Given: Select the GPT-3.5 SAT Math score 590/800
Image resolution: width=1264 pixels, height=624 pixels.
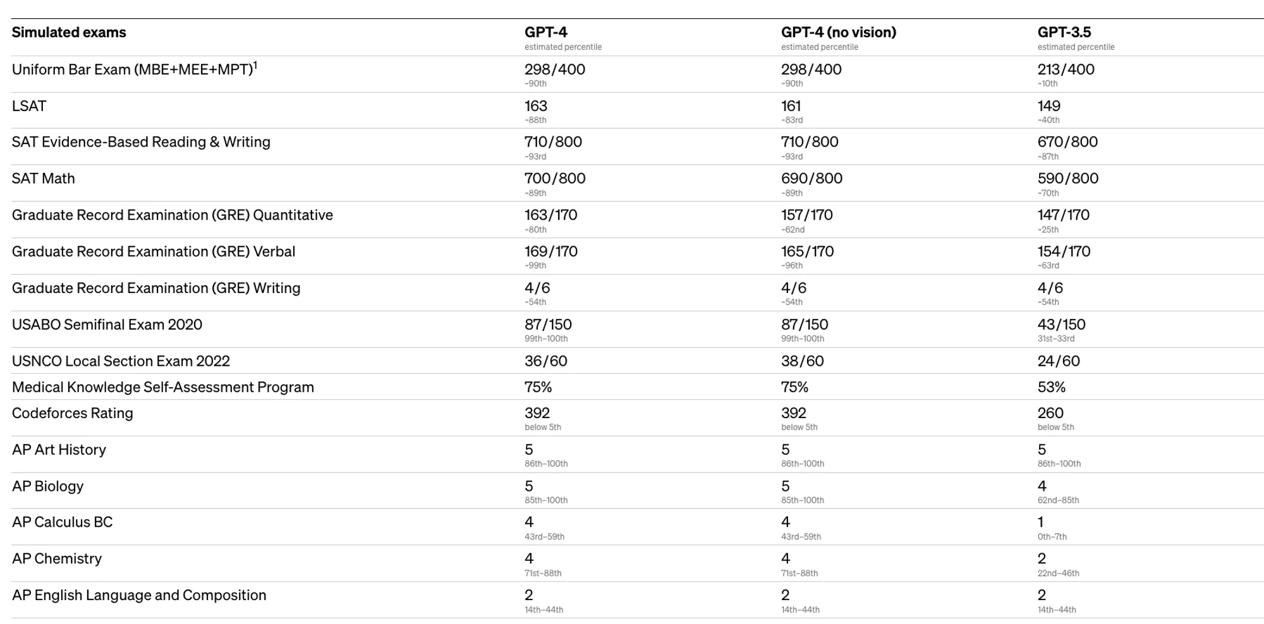Looking at the screenshot, I should 1067,179.
